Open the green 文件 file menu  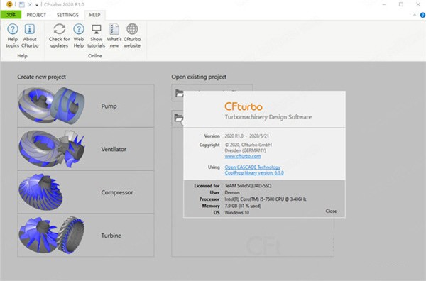click(11, 15)
